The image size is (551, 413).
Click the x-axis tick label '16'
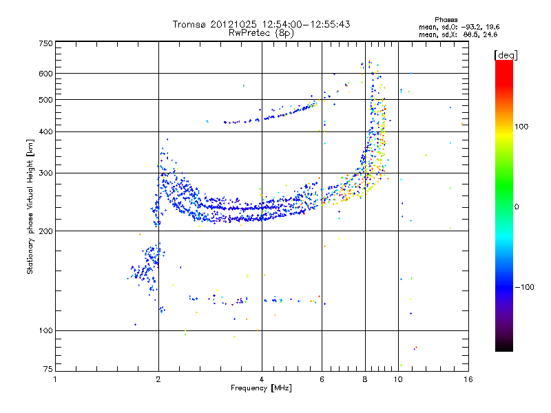(x=468, y=379)
